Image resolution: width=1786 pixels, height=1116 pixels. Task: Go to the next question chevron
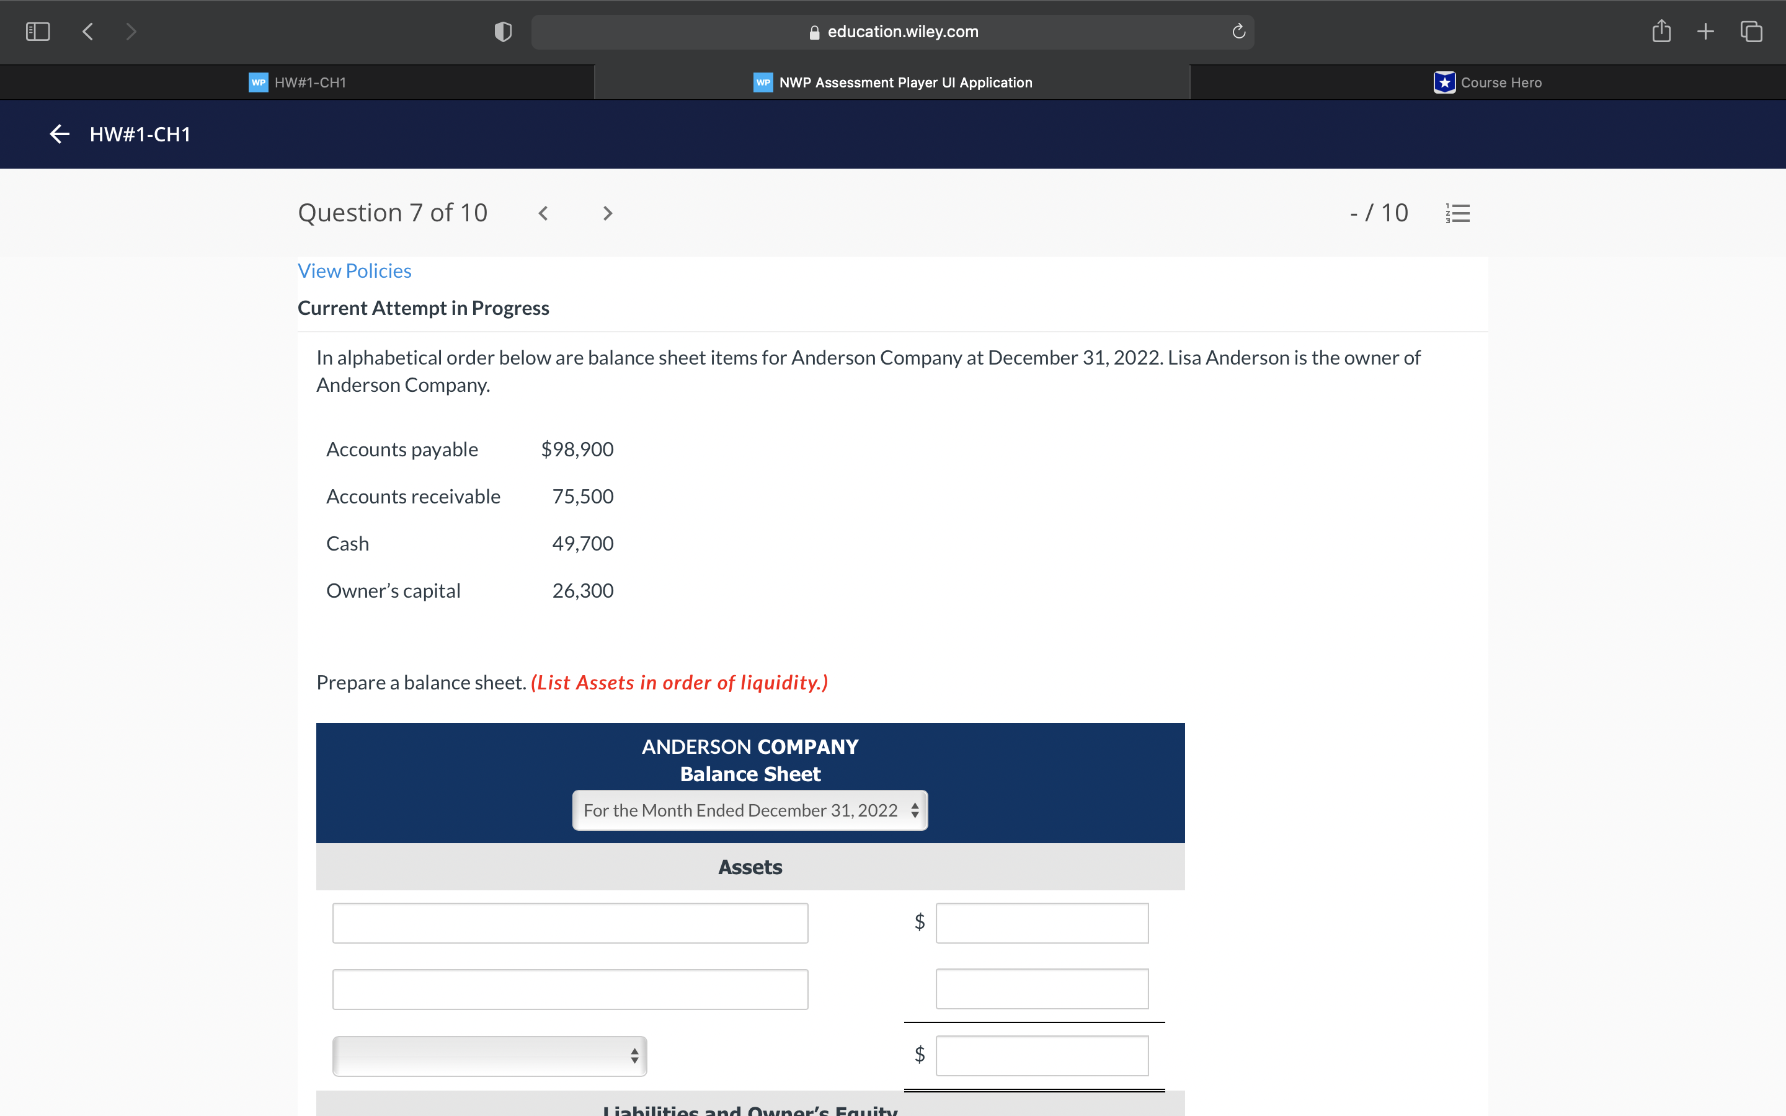tap(607, 213)
